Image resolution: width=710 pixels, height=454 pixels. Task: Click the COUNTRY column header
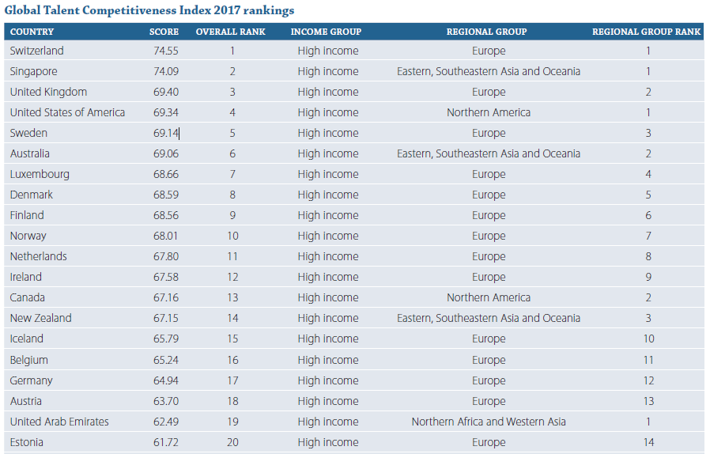pos(32,32)
